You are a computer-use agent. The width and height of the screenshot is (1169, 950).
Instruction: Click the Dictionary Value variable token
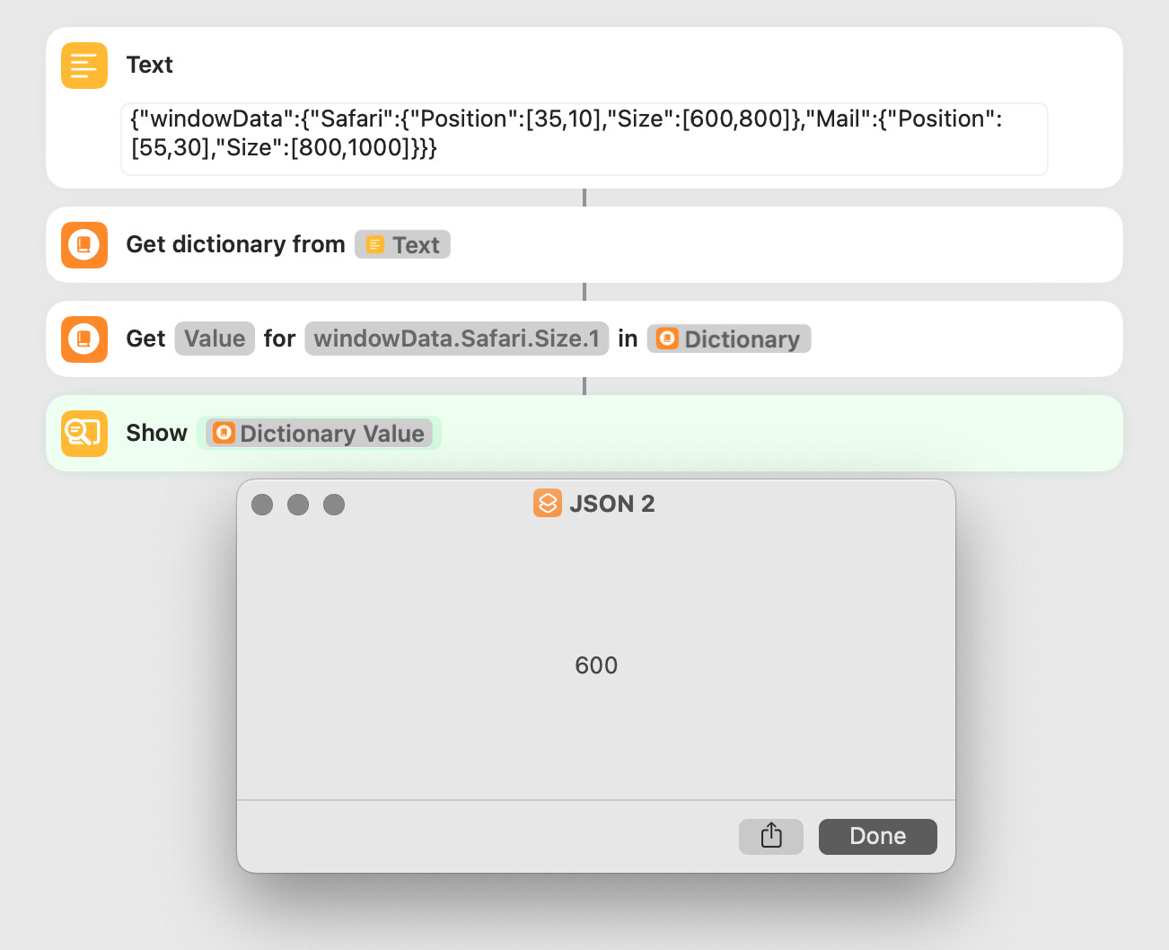pos(320,433)
